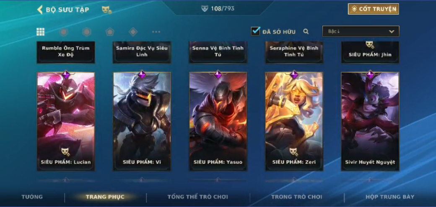The height and width of the screenshot is (207, 436).
Task: Select the all-skins grid filter icon
Action: pos(40,32)
